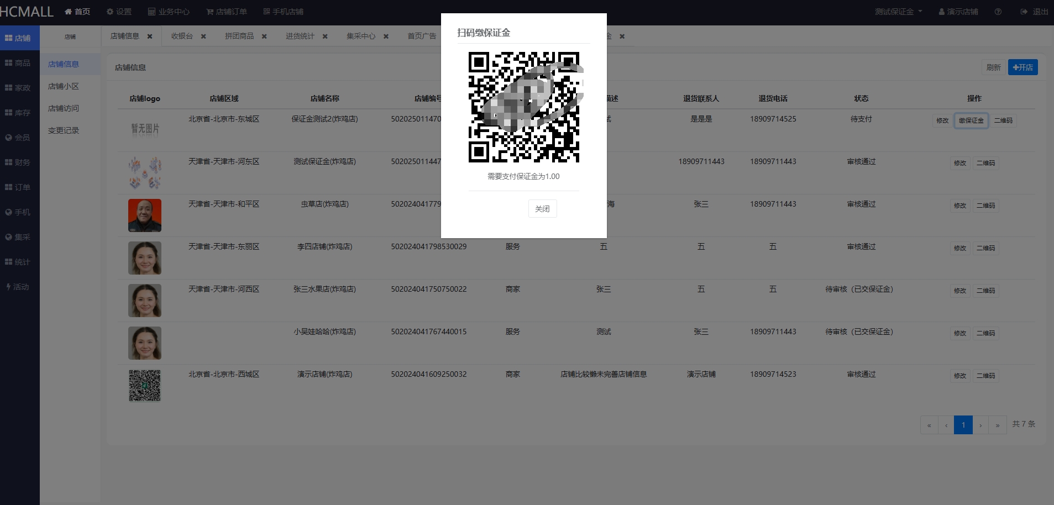1054x505 pixels.
Task: Close the 进货统计 tab
Action: tap(325, 36)
